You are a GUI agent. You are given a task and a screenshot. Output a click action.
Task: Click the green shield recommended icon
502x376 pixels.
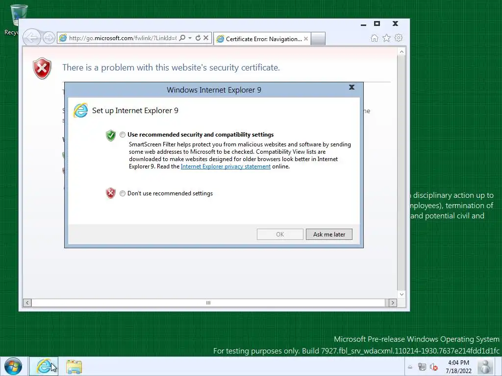tap(111, 136)
